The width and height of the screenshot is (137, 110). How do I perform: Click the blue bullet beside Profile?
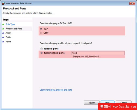click(x=3, y=37)
